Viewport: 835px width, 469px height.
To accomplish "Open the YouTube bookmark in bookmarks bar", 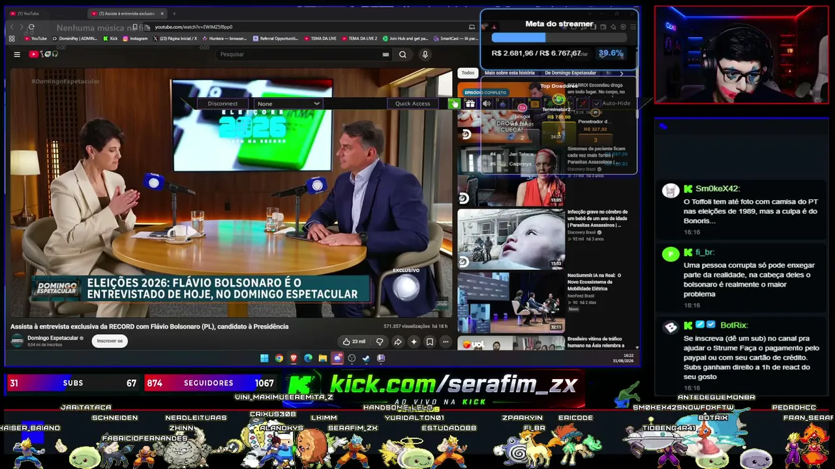I will [35, 38].
